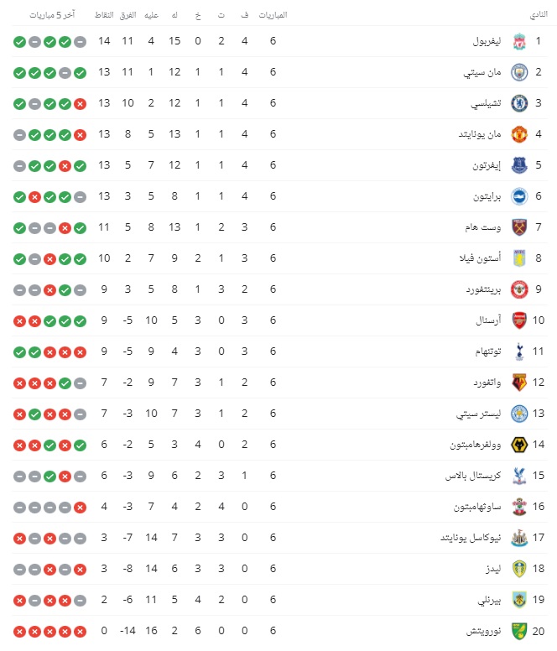This screenshot has height=651, width=557.
Task: Open the Manchester United crest icon
Action: (519, 134)
